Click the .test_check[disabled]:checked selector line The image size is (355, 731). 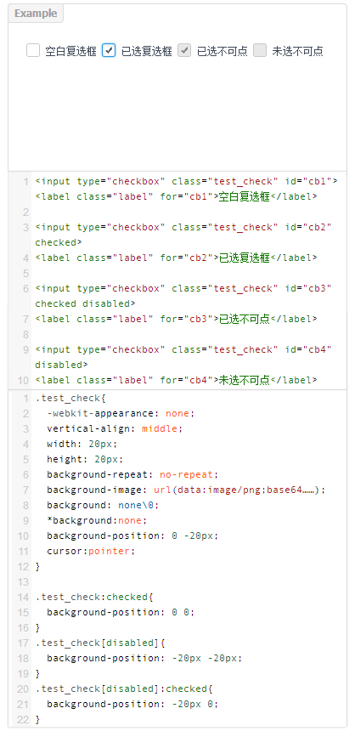[124, 688]
